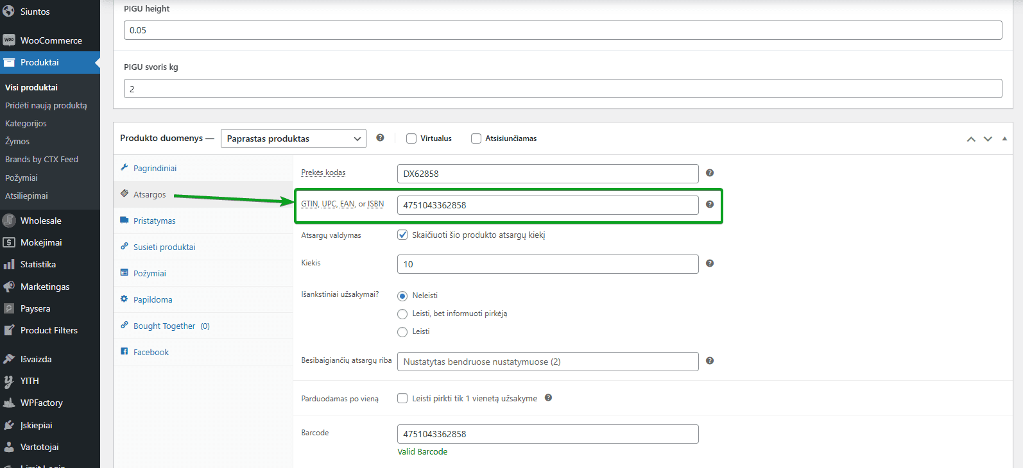The height and width of the screenshot is (468, 1023).
Task: Open WooCommerce from the sidebar icon
Action: click(x=9, y=40)
